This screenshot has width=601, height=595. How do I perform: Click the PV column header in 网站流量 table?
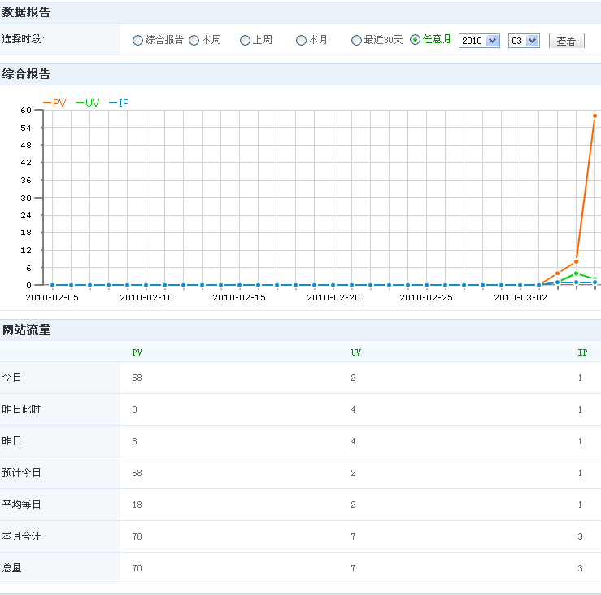137,352
